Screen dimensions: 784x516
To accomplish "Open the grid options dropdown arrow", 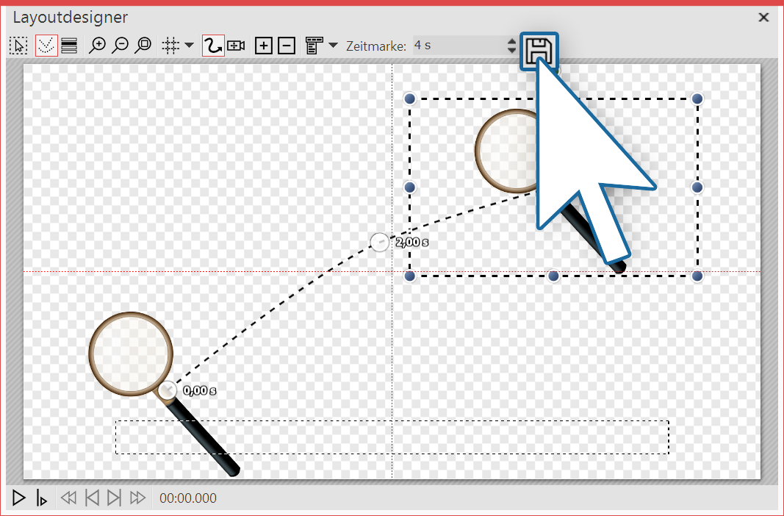I will tap(189, 46).
